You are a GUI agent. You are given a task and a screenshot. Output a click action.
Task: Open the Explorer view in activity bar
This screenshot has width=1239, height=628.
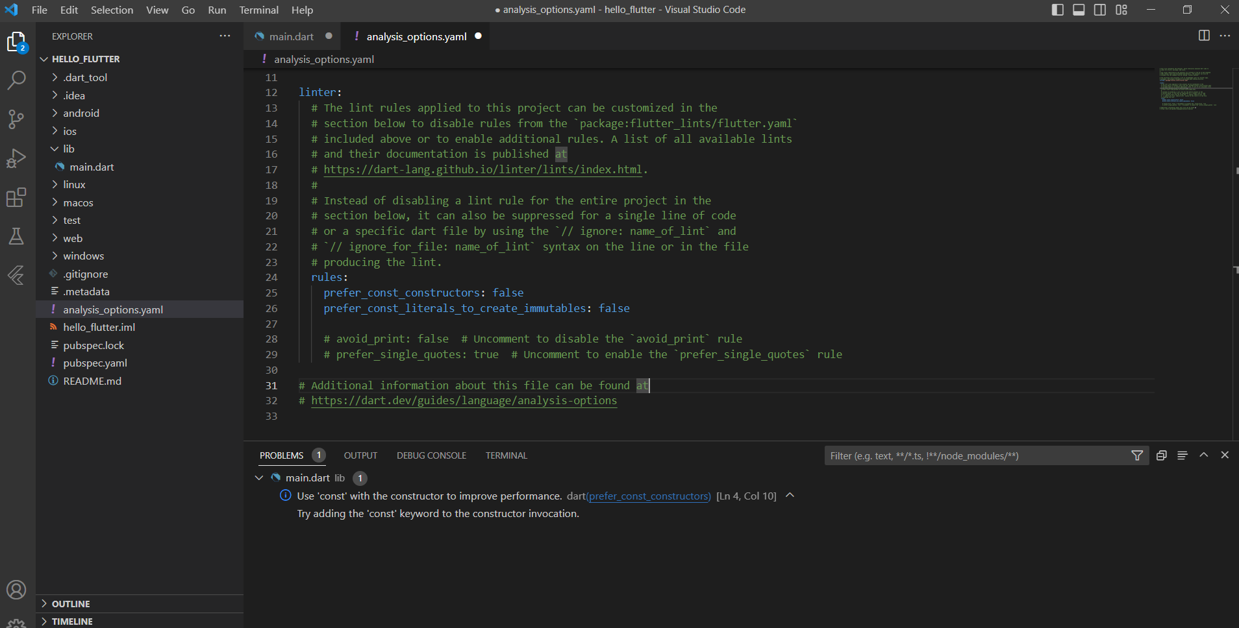tap(16, 42)
